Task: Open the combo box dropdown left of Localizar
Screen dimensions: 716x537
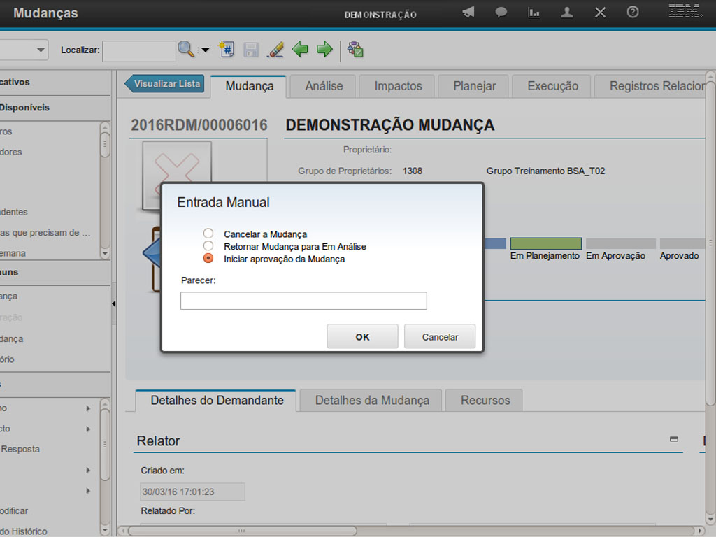Action: point(41,50)
